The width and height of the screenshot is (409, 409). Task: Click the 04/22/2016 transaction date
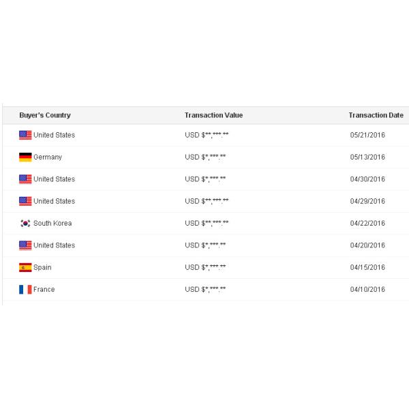pos(367,224)
